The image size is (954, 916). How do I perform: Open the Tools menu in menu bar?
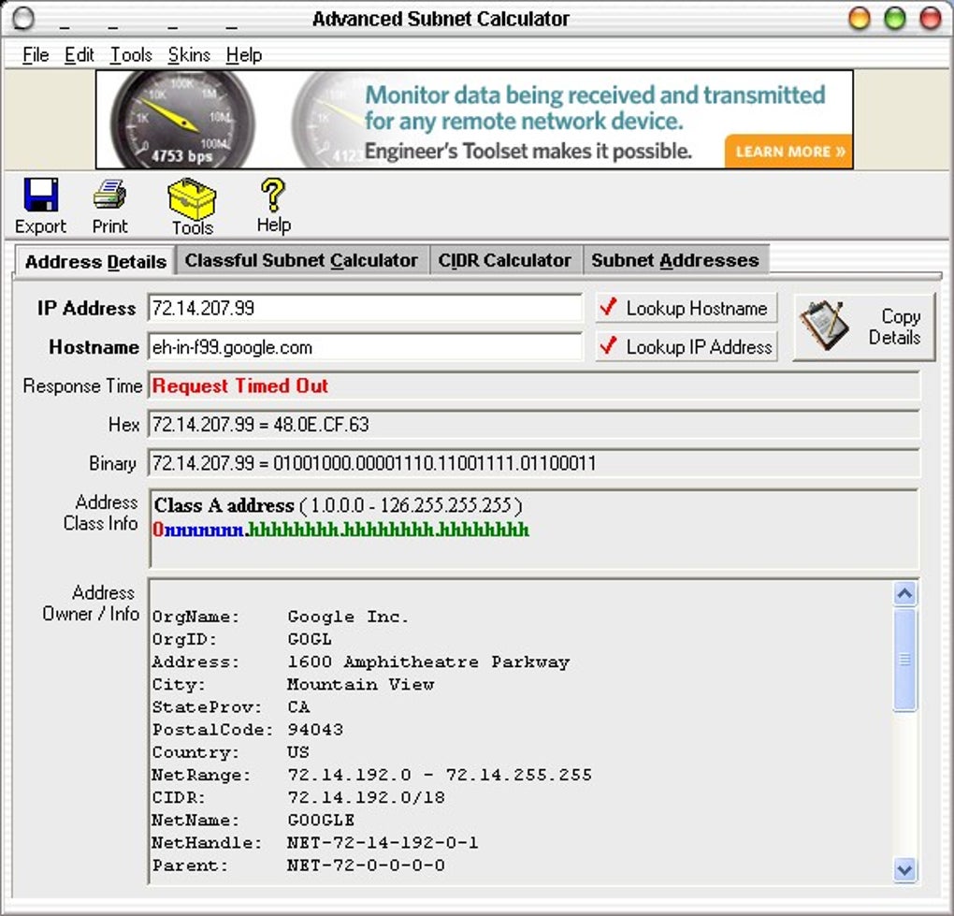pos(131,55)
